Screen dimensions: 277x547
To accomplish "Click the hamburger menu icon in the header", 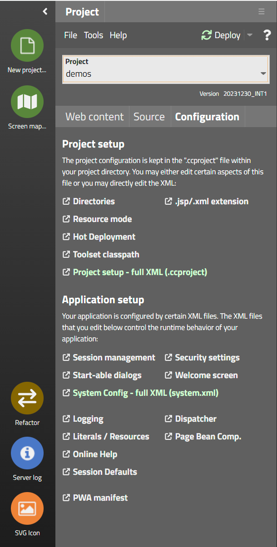I will pos(262,12).
